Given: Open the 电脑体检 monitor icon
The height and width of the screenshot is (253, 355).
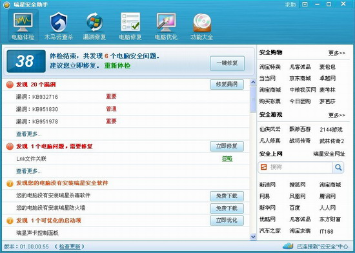Looking at the screenshot, I should coord(23,23).
